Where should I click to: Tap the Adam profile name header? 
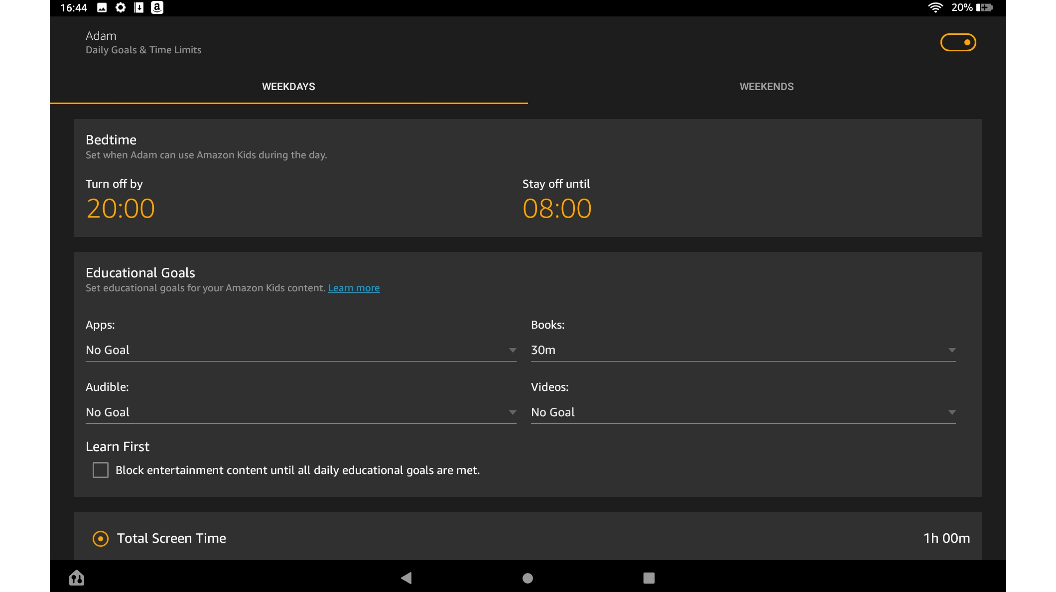click(101, 36)
